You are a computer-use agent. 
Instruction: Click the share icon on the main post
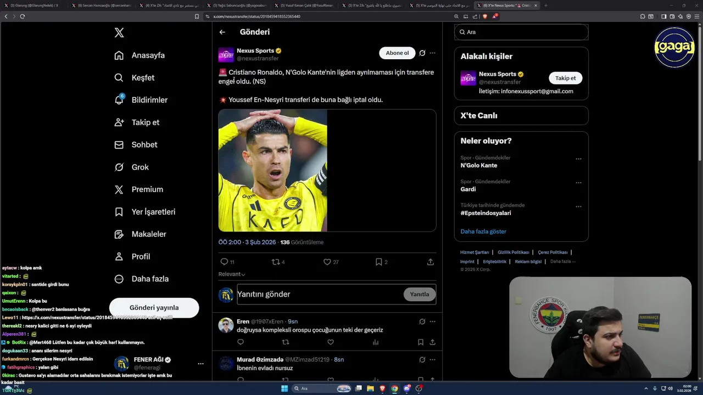(x=431, y=262)
